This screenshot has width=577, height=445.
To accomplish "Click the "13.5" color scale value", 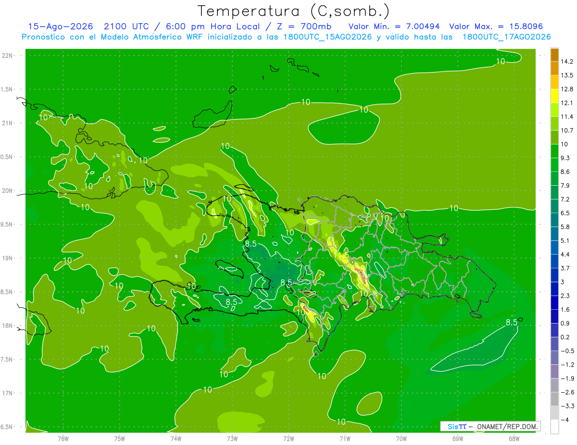I will pos(567,75).
